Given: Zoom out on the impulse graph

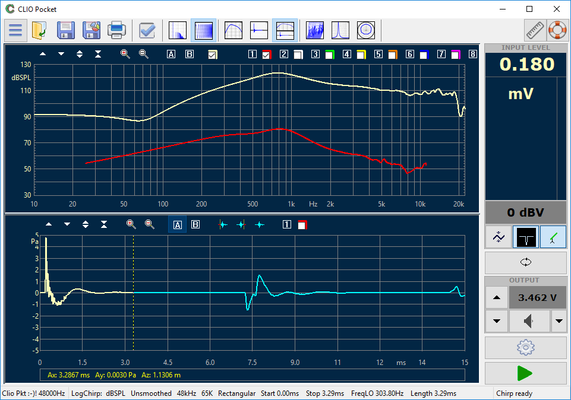Looking at the screenshot, I should click(150, 224).
